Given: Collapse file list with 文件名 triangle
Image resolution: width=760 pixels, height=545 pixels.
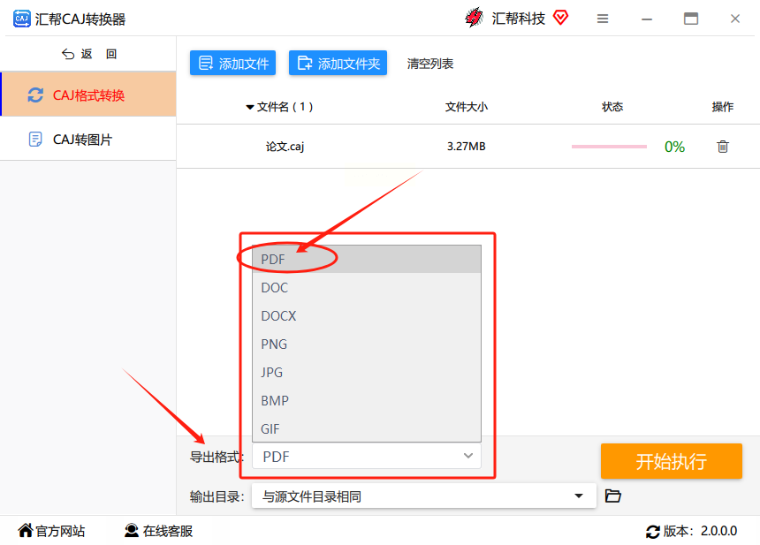Looking at the screenshot, I should click(x=249, y=107).
